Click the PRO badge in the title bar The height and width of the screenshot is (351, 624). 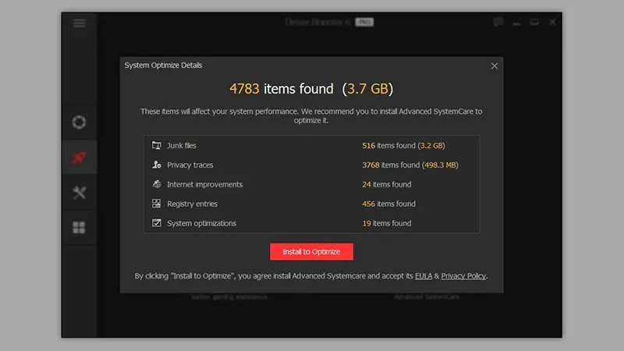coord(364,22)
